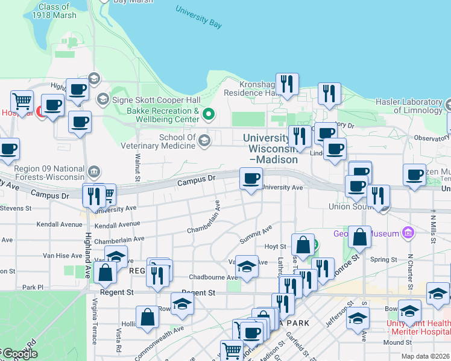Viewport: 451px width, 361px height.
Task: Open the Region 09 National Forests-Wisconsin pin
Action: (x=94, y=171)
